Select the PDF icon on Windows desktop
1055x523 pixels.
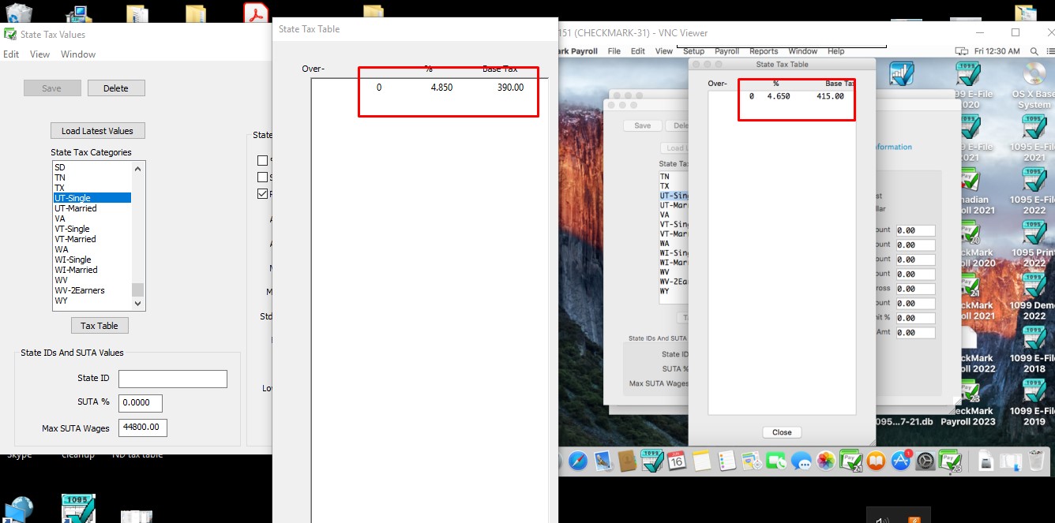click(x=257, y=13)
